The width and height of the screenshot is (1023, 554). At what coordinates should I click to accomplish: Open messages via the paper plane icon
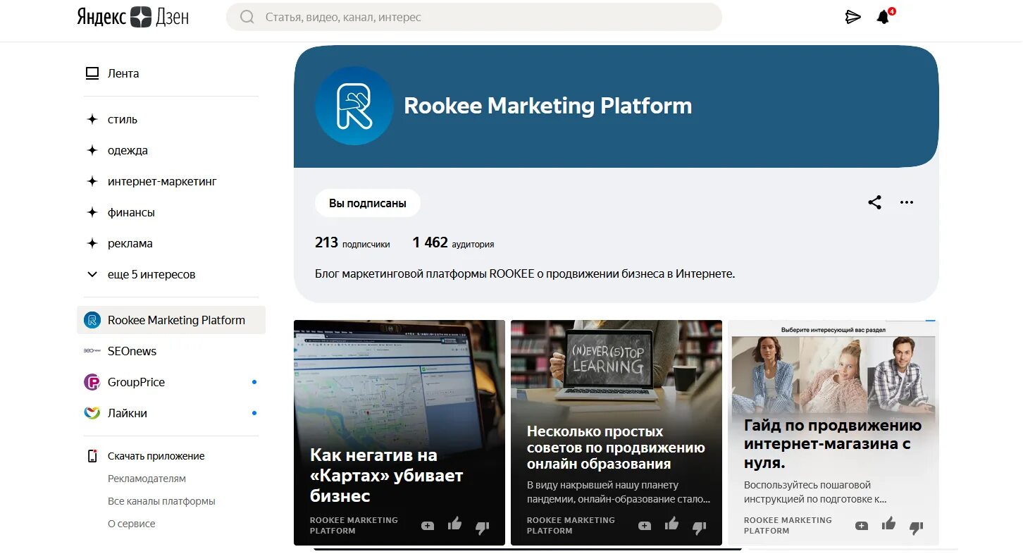click(852, 17)
